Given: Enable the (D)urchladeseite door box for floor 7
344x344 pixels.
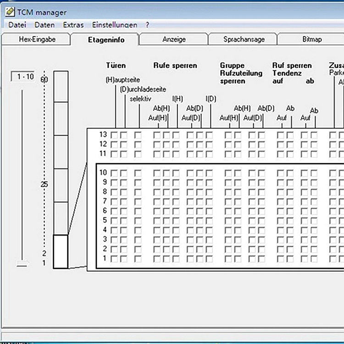Looking at the screenshot, I should [x=124, y=201].
